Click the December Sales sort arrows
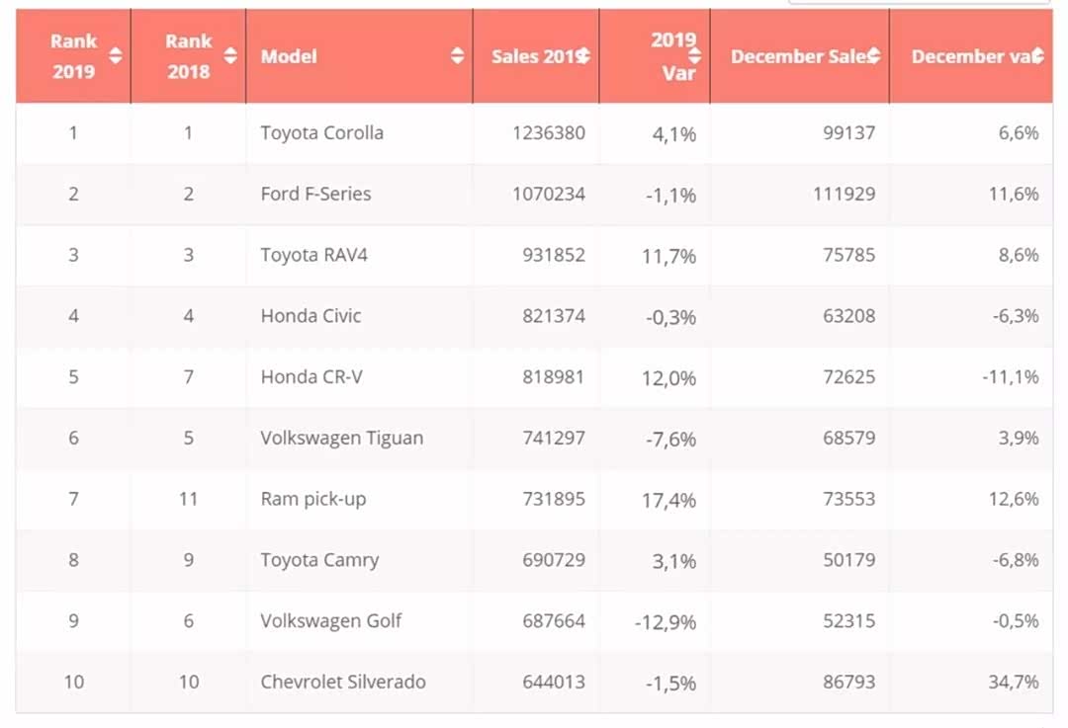 [874, 56]
